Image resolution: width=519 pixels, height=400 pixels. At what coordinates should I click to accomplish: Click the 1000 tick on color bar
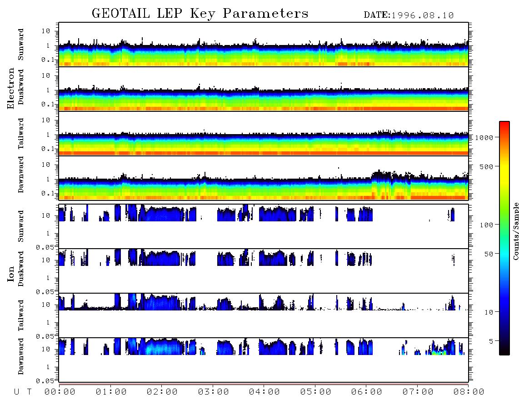pyautogui.click(x=484, y=137)
